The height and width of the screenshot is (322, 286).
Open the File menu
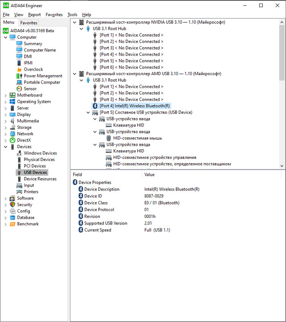pyautogui.click(x=6, y=15)
